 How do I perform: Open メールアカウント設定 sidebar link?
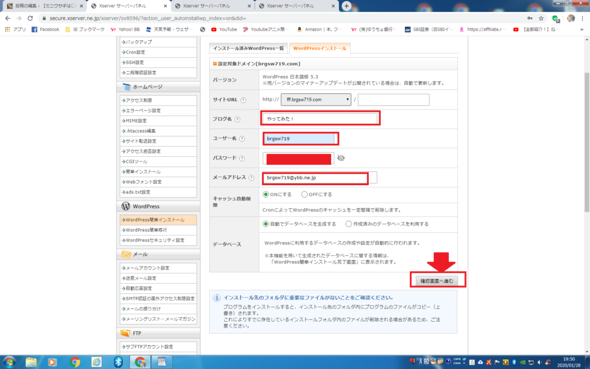pyautogui.click(x=147, y=268)
